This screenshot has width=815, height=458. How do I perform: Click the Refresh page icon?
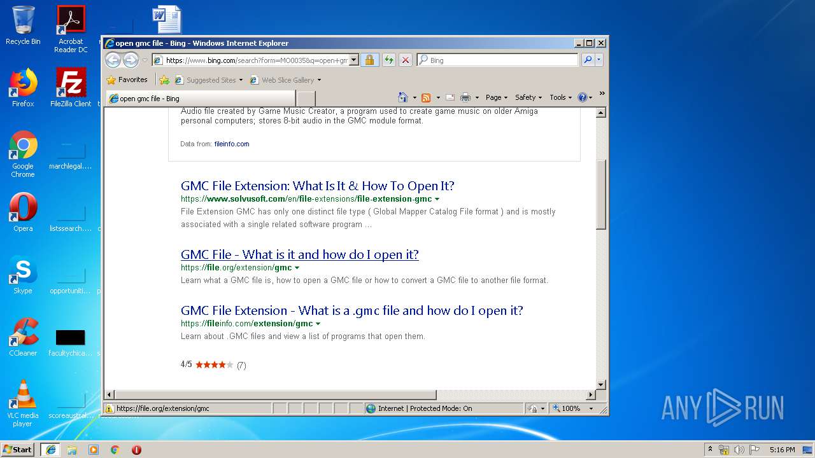tap(388, 60)
